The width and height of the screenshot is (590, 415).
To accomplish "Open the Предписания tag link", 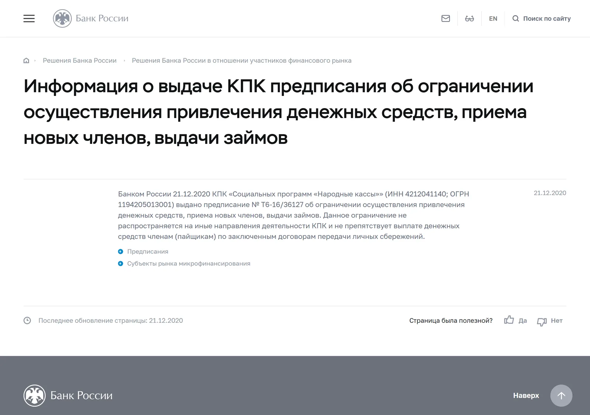I will tap(147, 252).
